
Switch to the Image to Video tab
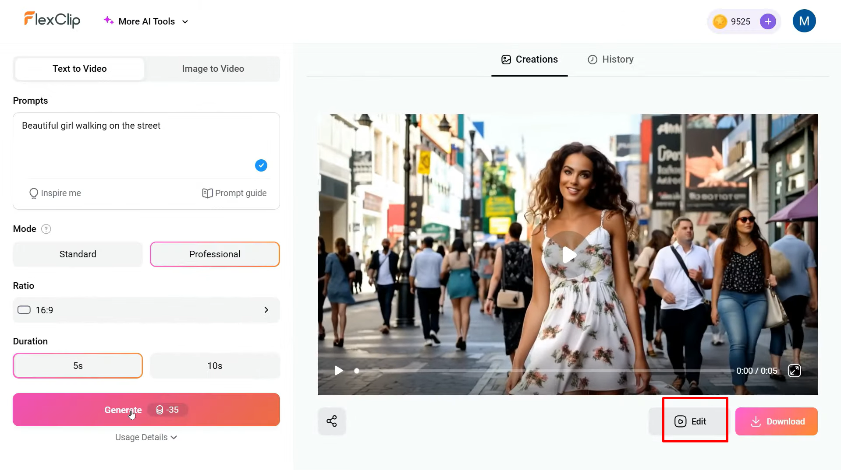[x=213, y=69]
